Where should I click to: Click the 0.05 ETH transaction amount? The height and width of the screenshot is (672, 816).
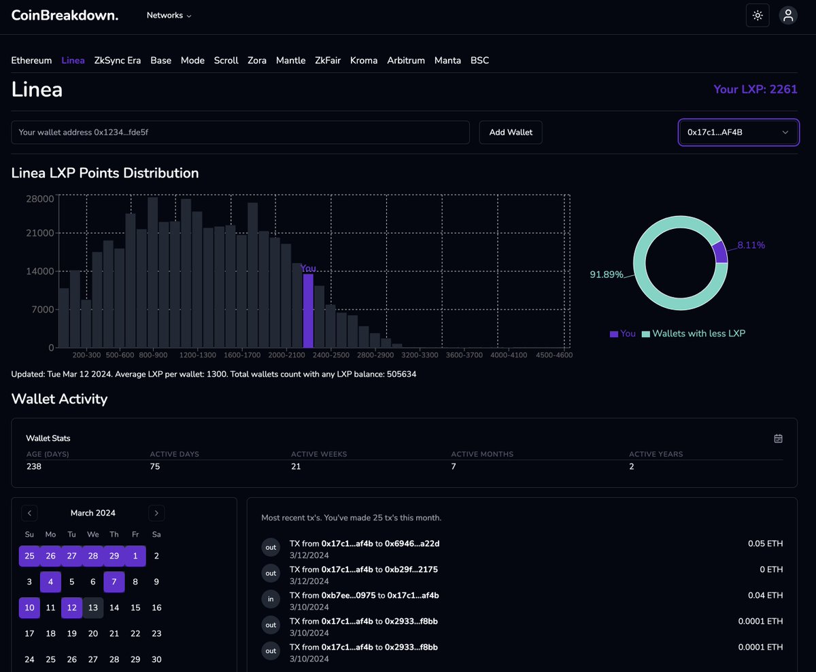[765, 544]
